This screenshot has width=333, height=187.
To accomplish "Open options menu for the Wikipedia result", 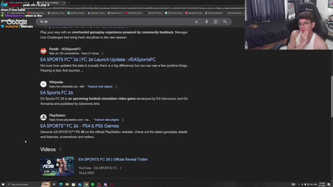I will click(x=116, y=86).
